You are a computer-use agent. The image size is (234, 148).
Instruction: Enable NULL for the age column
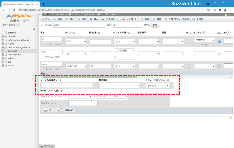coord(189,54)
